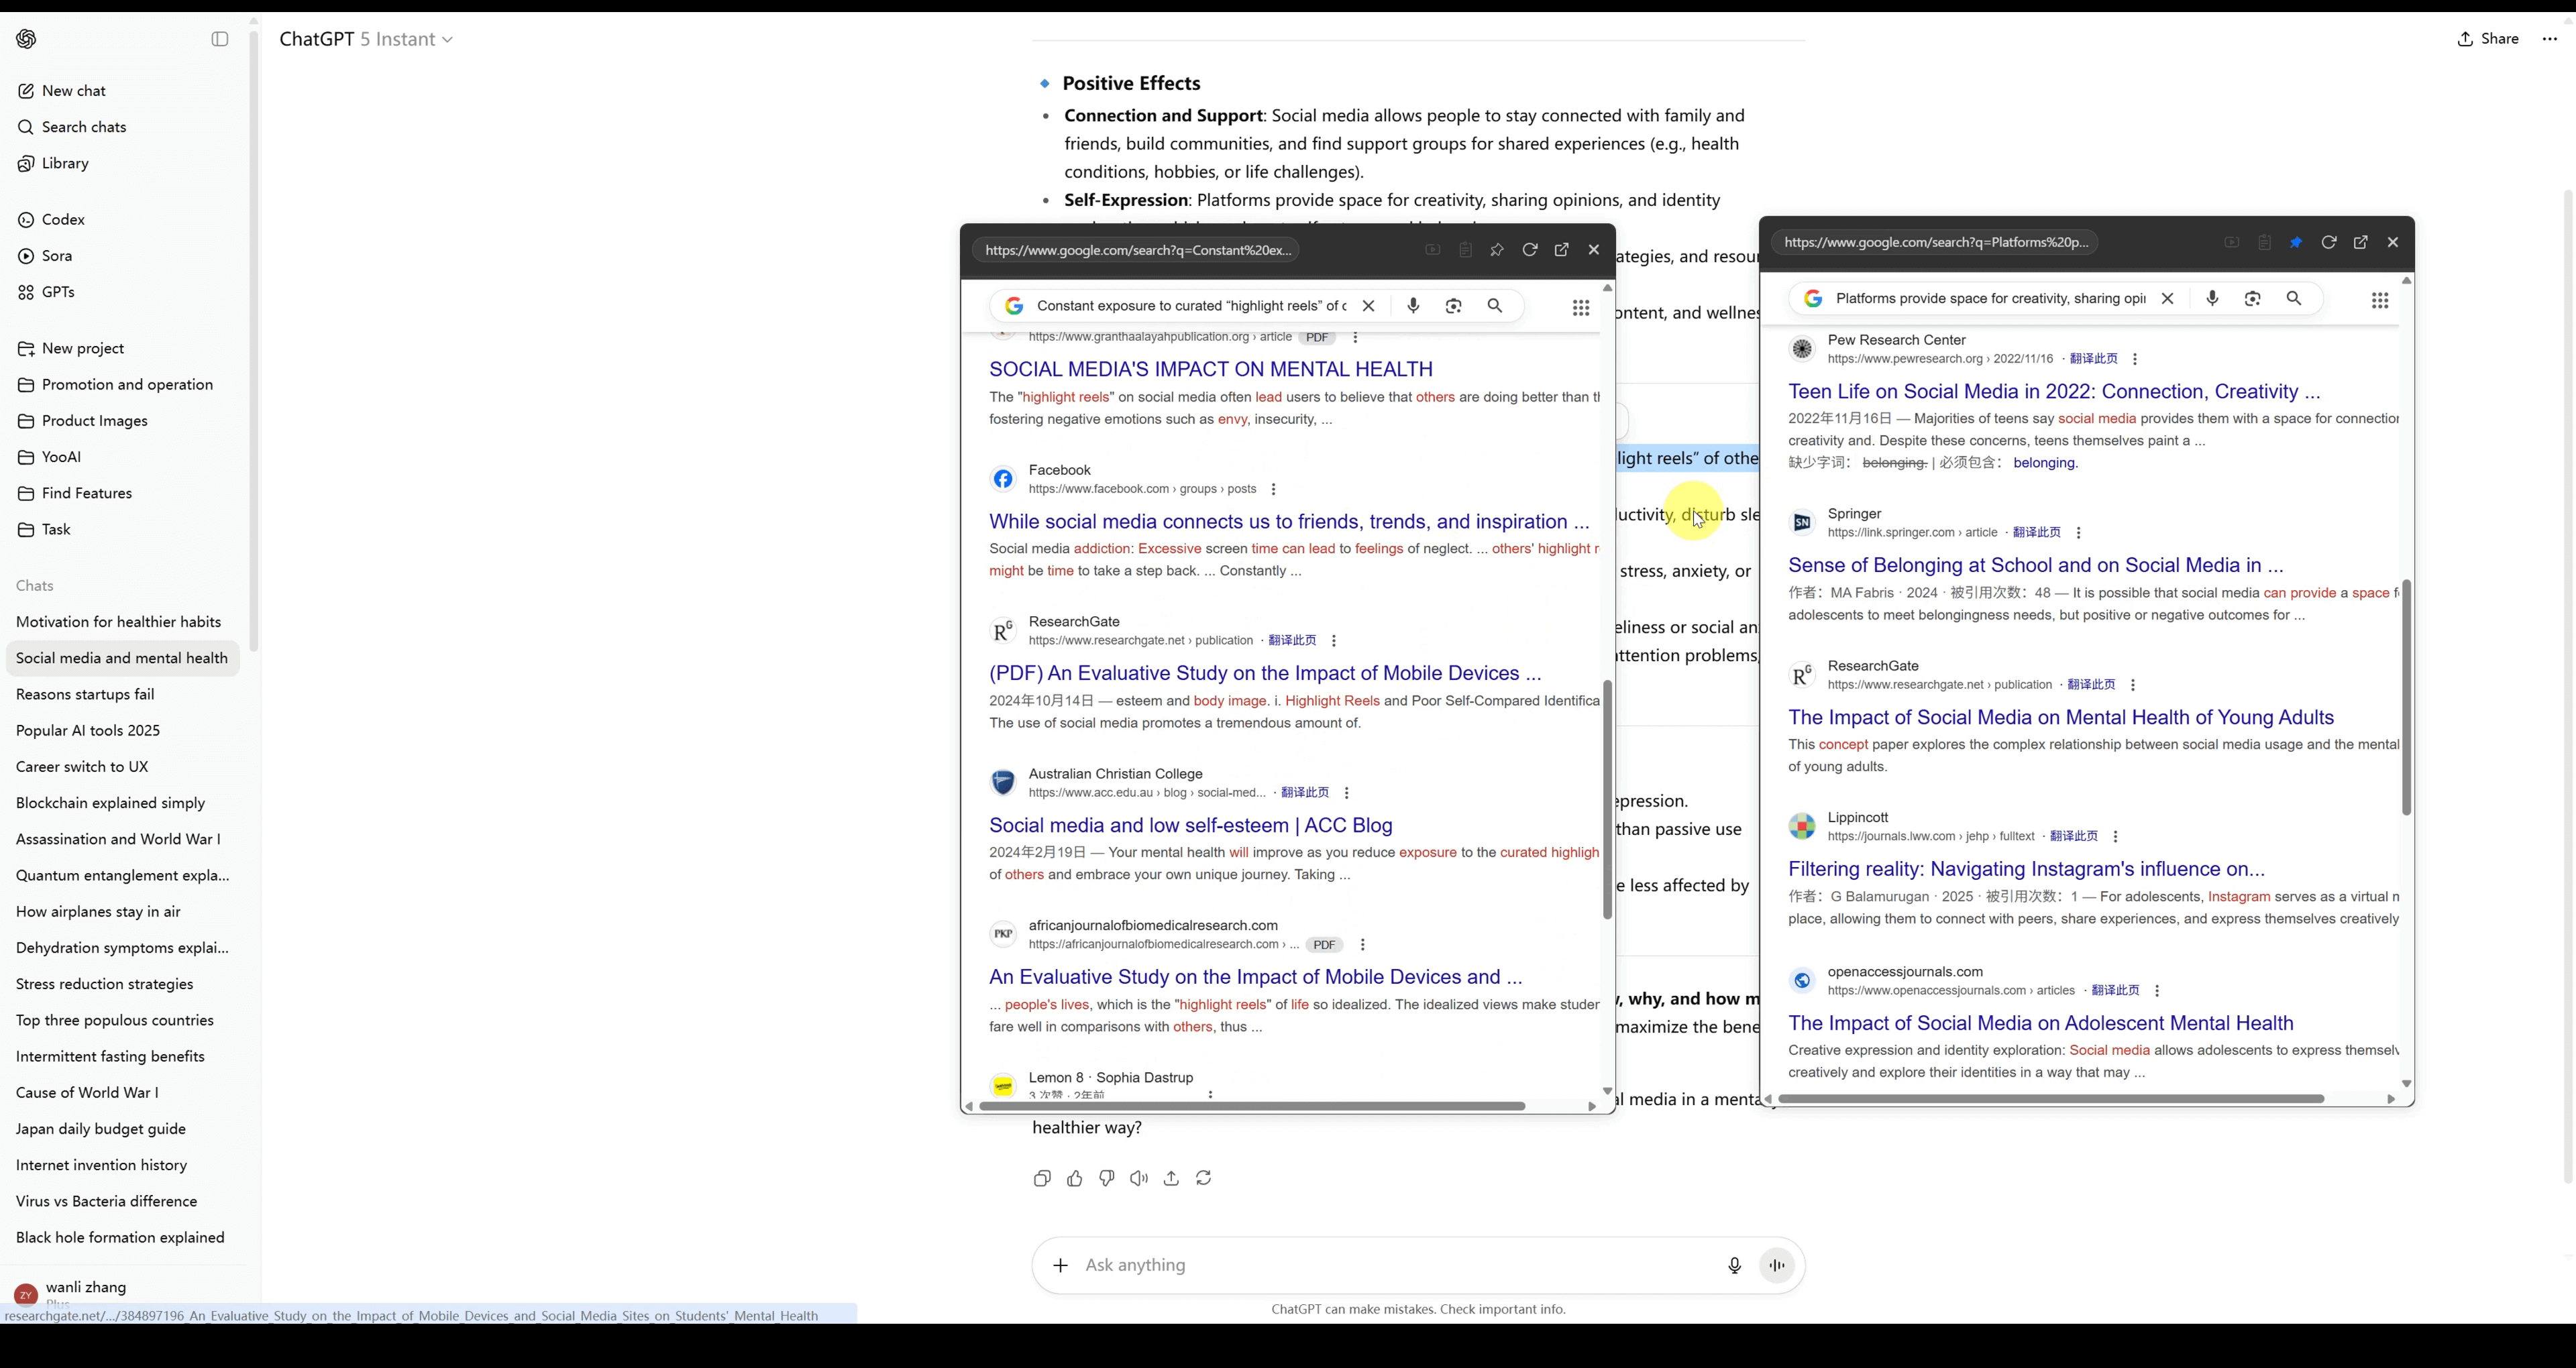Open the ChatGPT logo home icon
2576x1368 pixels.
coord(27,39)
